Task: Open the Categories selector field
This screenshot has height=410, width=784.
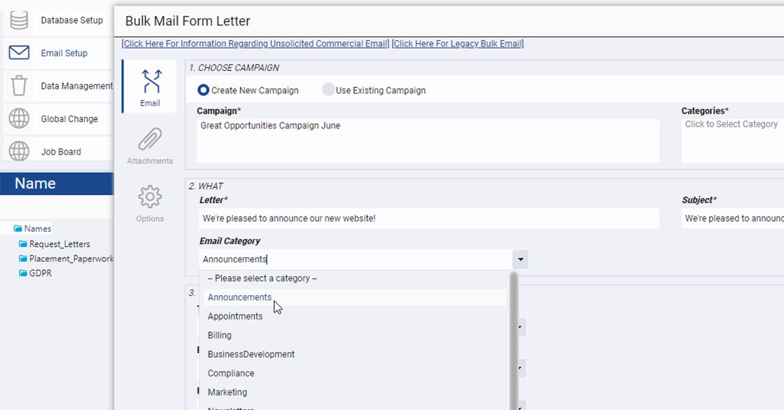Action: click(x=732, y=140)
